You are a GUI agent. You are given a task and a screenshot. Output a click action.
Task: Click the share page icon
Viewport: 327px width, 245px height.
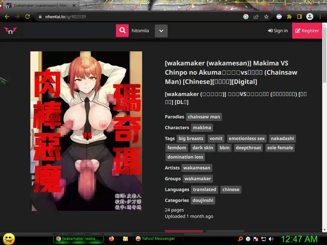[x=256, y=17]
